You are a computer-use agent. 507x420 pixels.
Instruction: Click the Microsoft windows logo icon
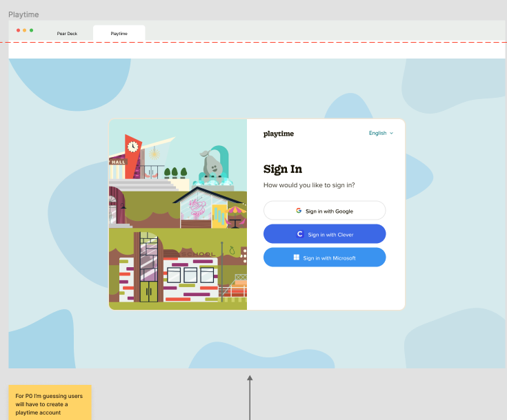pyautogui.click(x=296, y=258)
